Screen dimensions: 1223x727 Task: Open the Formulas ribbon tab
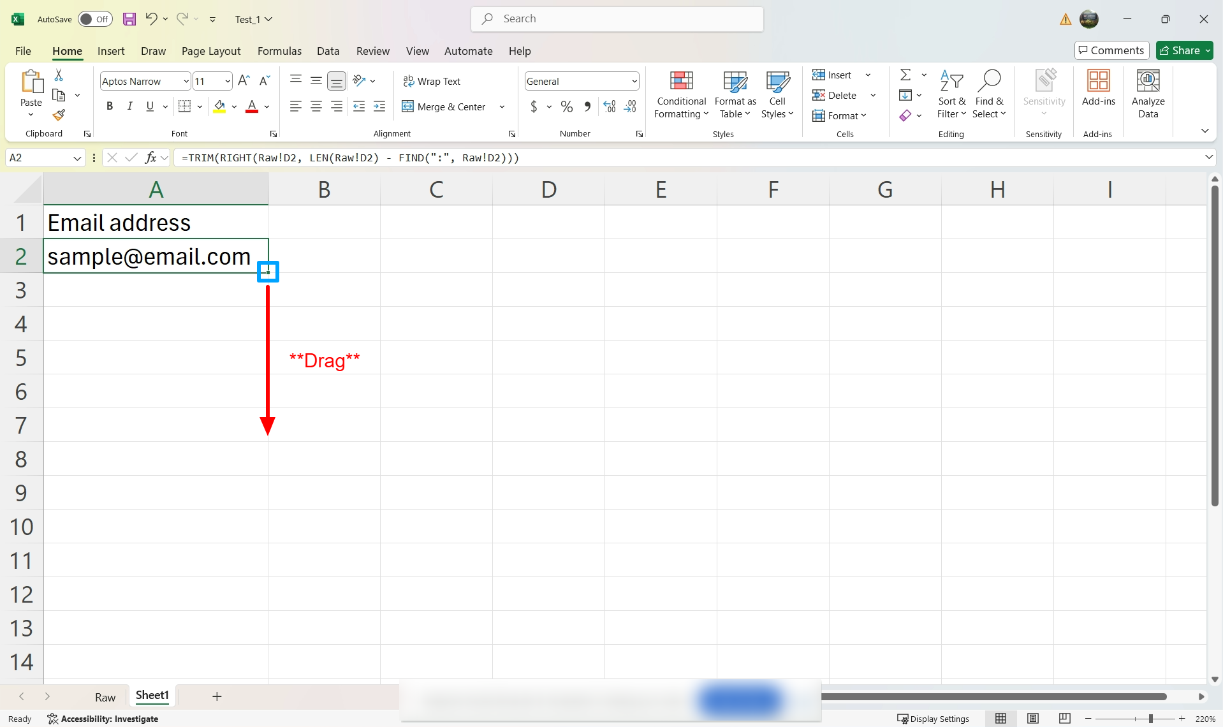279,51
